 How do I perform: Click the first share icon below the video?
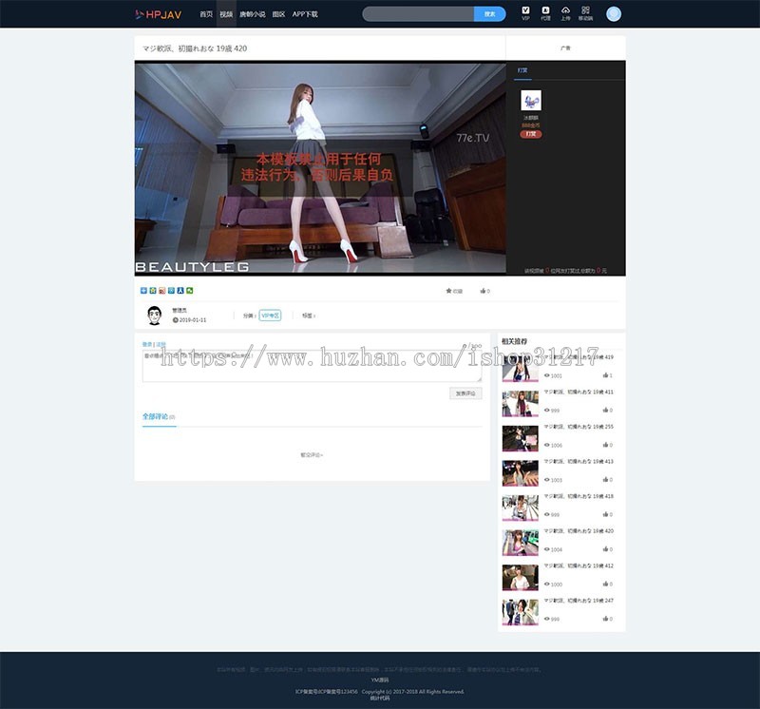(x=142, y=289)
